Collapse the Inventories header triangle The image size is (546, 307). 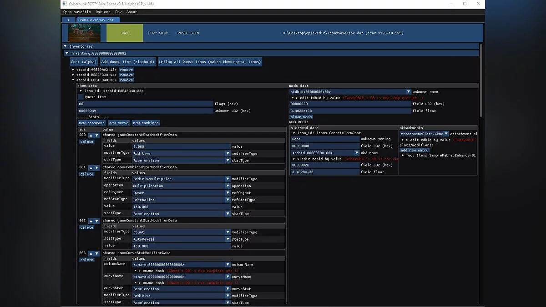pos(66,46)
